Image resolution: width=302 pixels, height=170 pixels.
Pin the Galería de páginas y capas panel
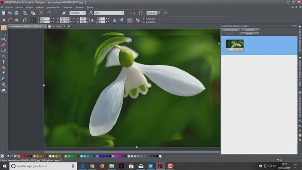click(293, 26)
